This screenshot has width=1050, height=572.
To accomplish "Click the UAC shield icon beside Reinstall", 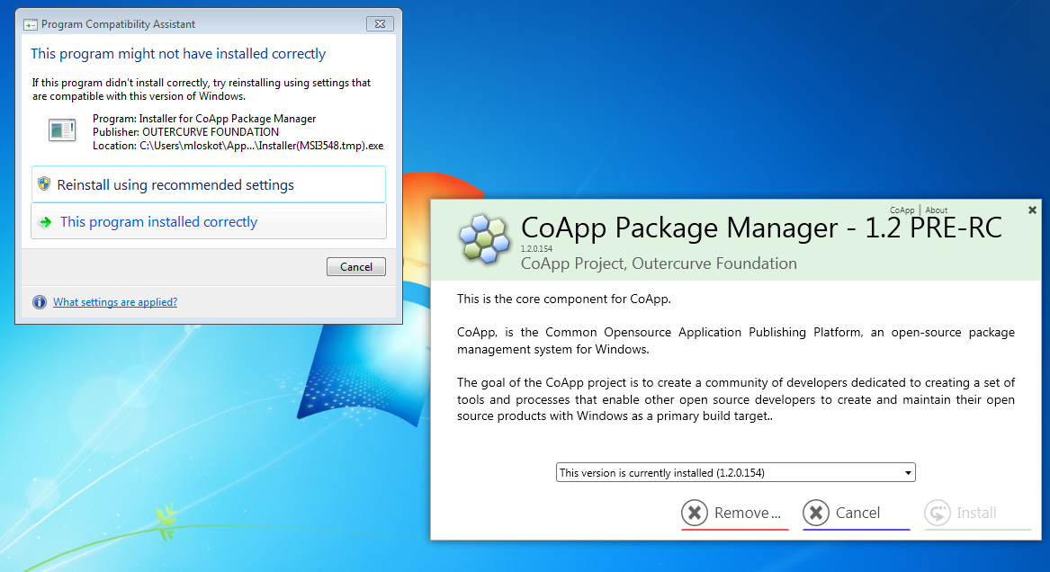I will click(44, 184).
